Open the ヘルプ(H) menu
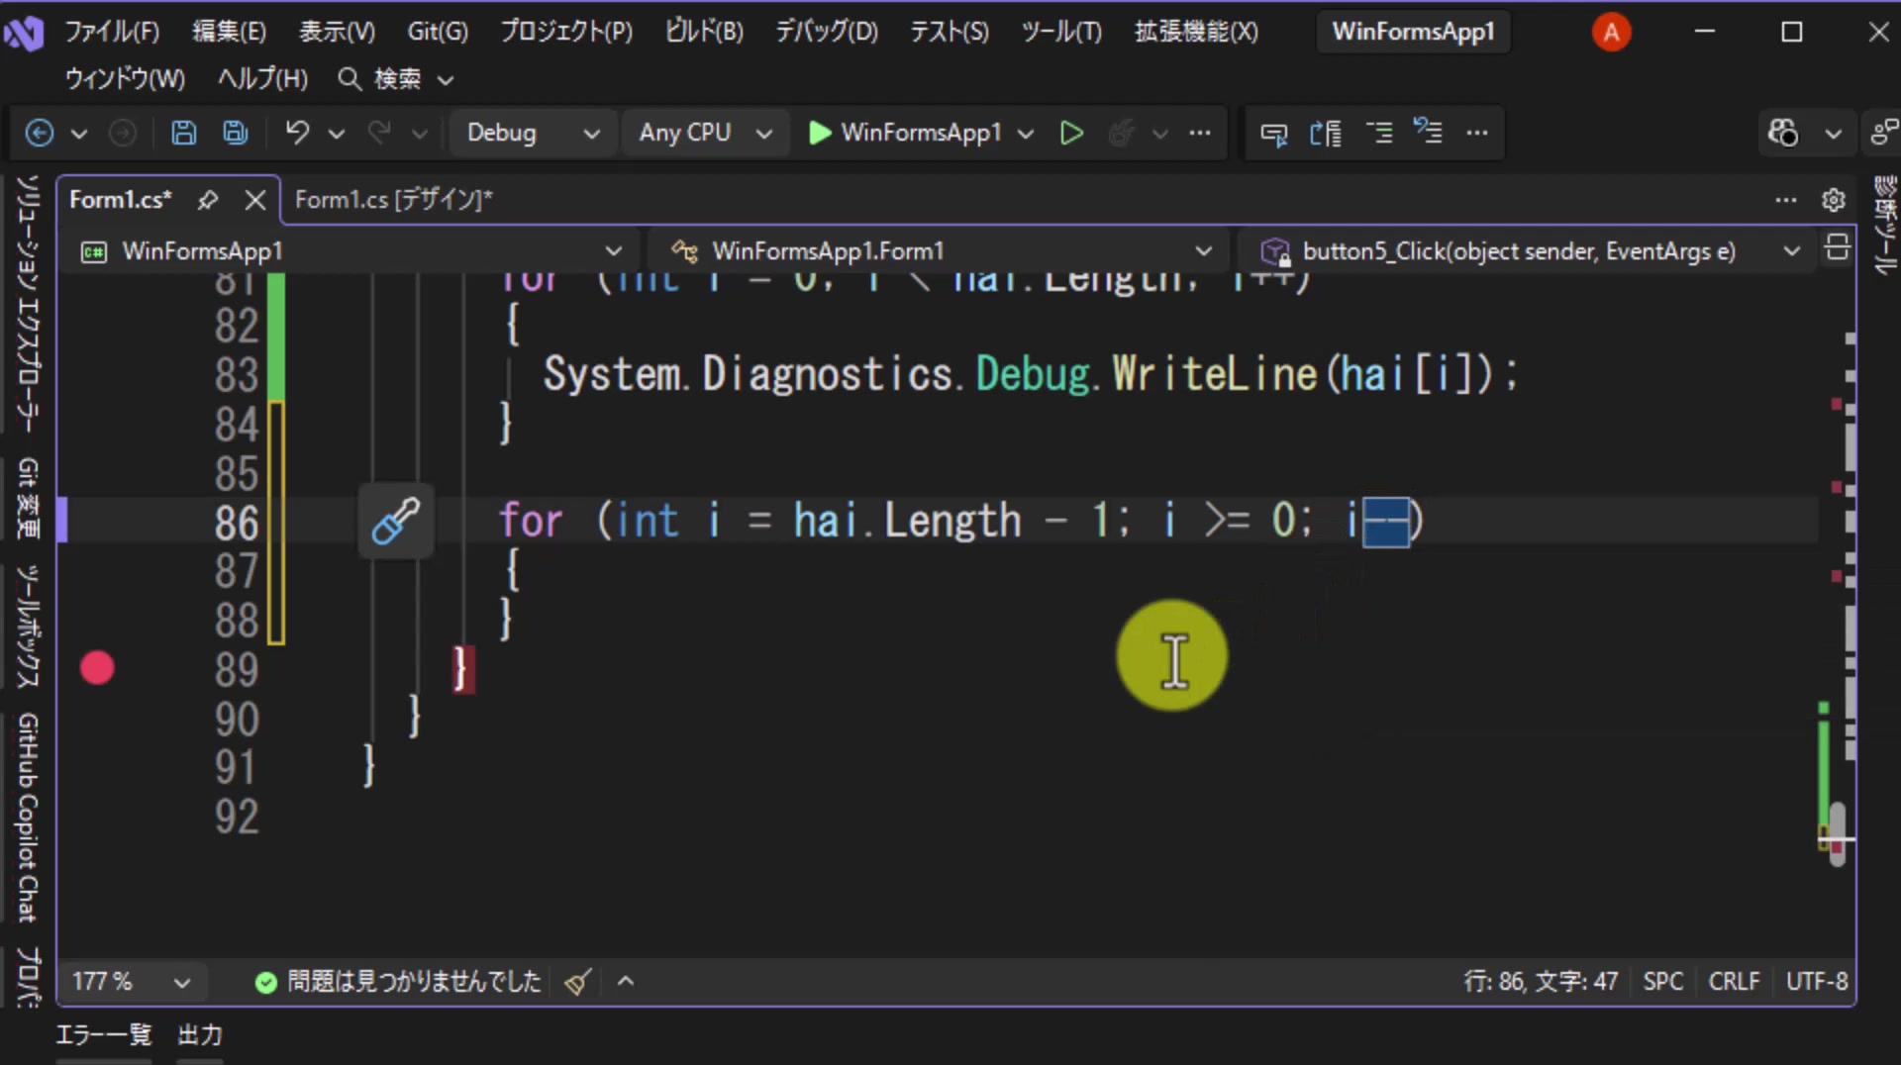The width and height of the screenshot is (1901, 1065). pos(262,79)
